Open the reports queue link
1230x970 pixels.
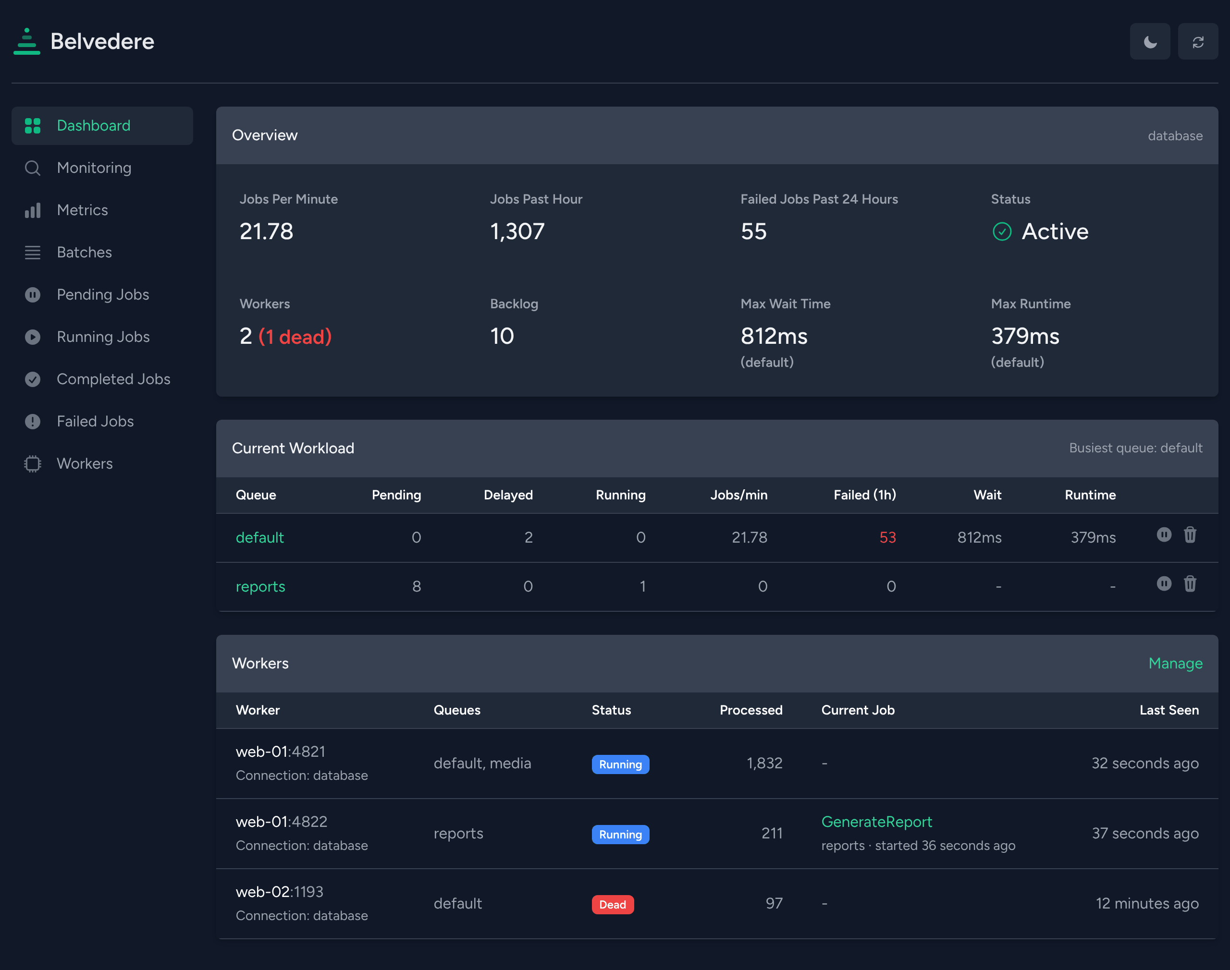(x=260, y=587)
